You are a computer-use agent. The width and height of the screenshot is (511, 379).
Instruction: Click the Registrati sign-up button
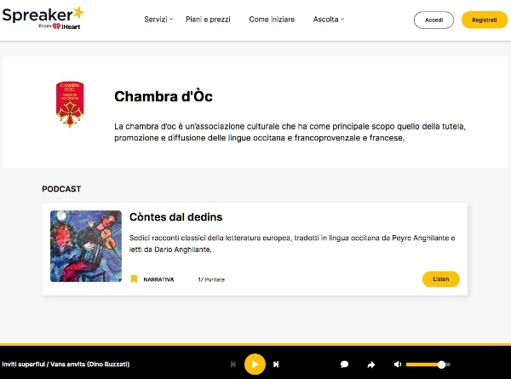pos(485,20)
